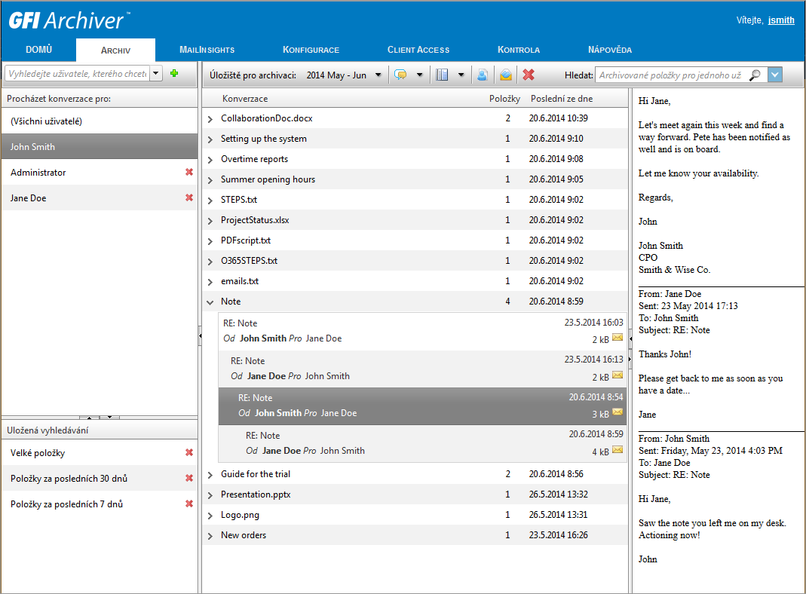Click the left panel collapse arrow handle
Viewport: 806px width, 594px height.
(200, 336)
